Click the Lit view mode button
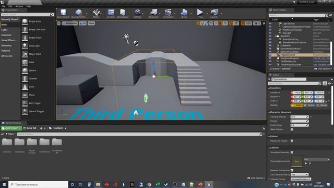The image size is (334, 188). (x=82, y=23)
